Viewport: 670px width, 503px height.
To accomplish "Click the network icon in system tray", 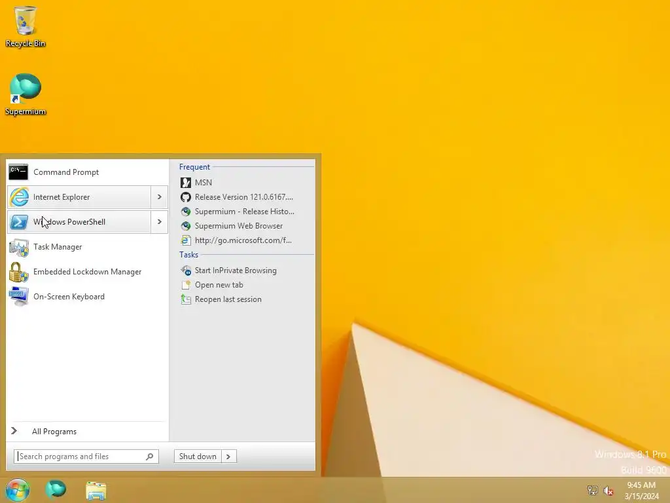I will click(592, 490).
